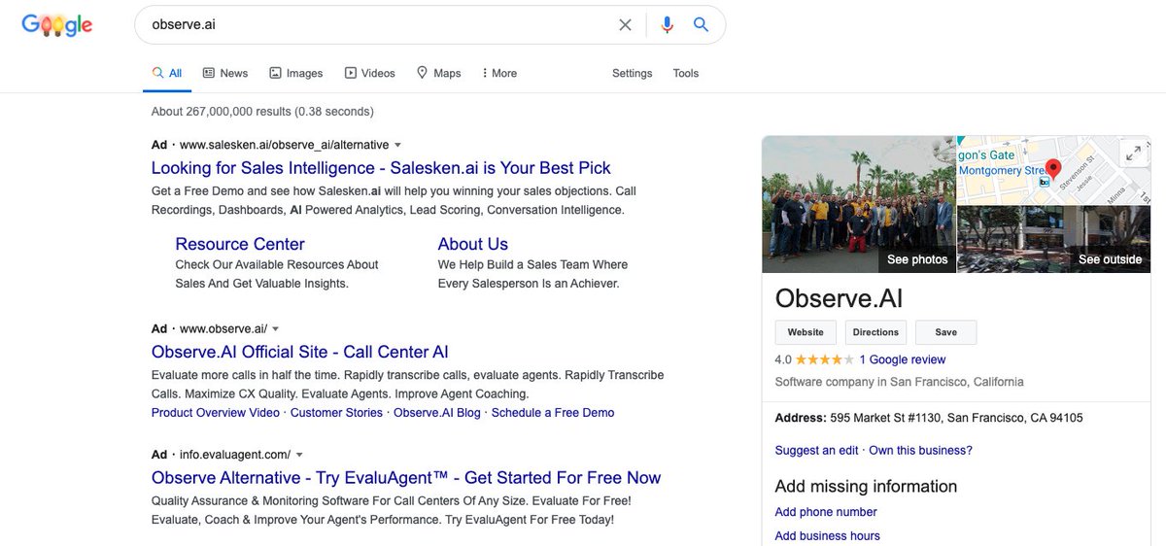Open the EvaluAgent Observe Alternative ad headline
Viewport: 1166px width, 546px height.
click(406, 478)
